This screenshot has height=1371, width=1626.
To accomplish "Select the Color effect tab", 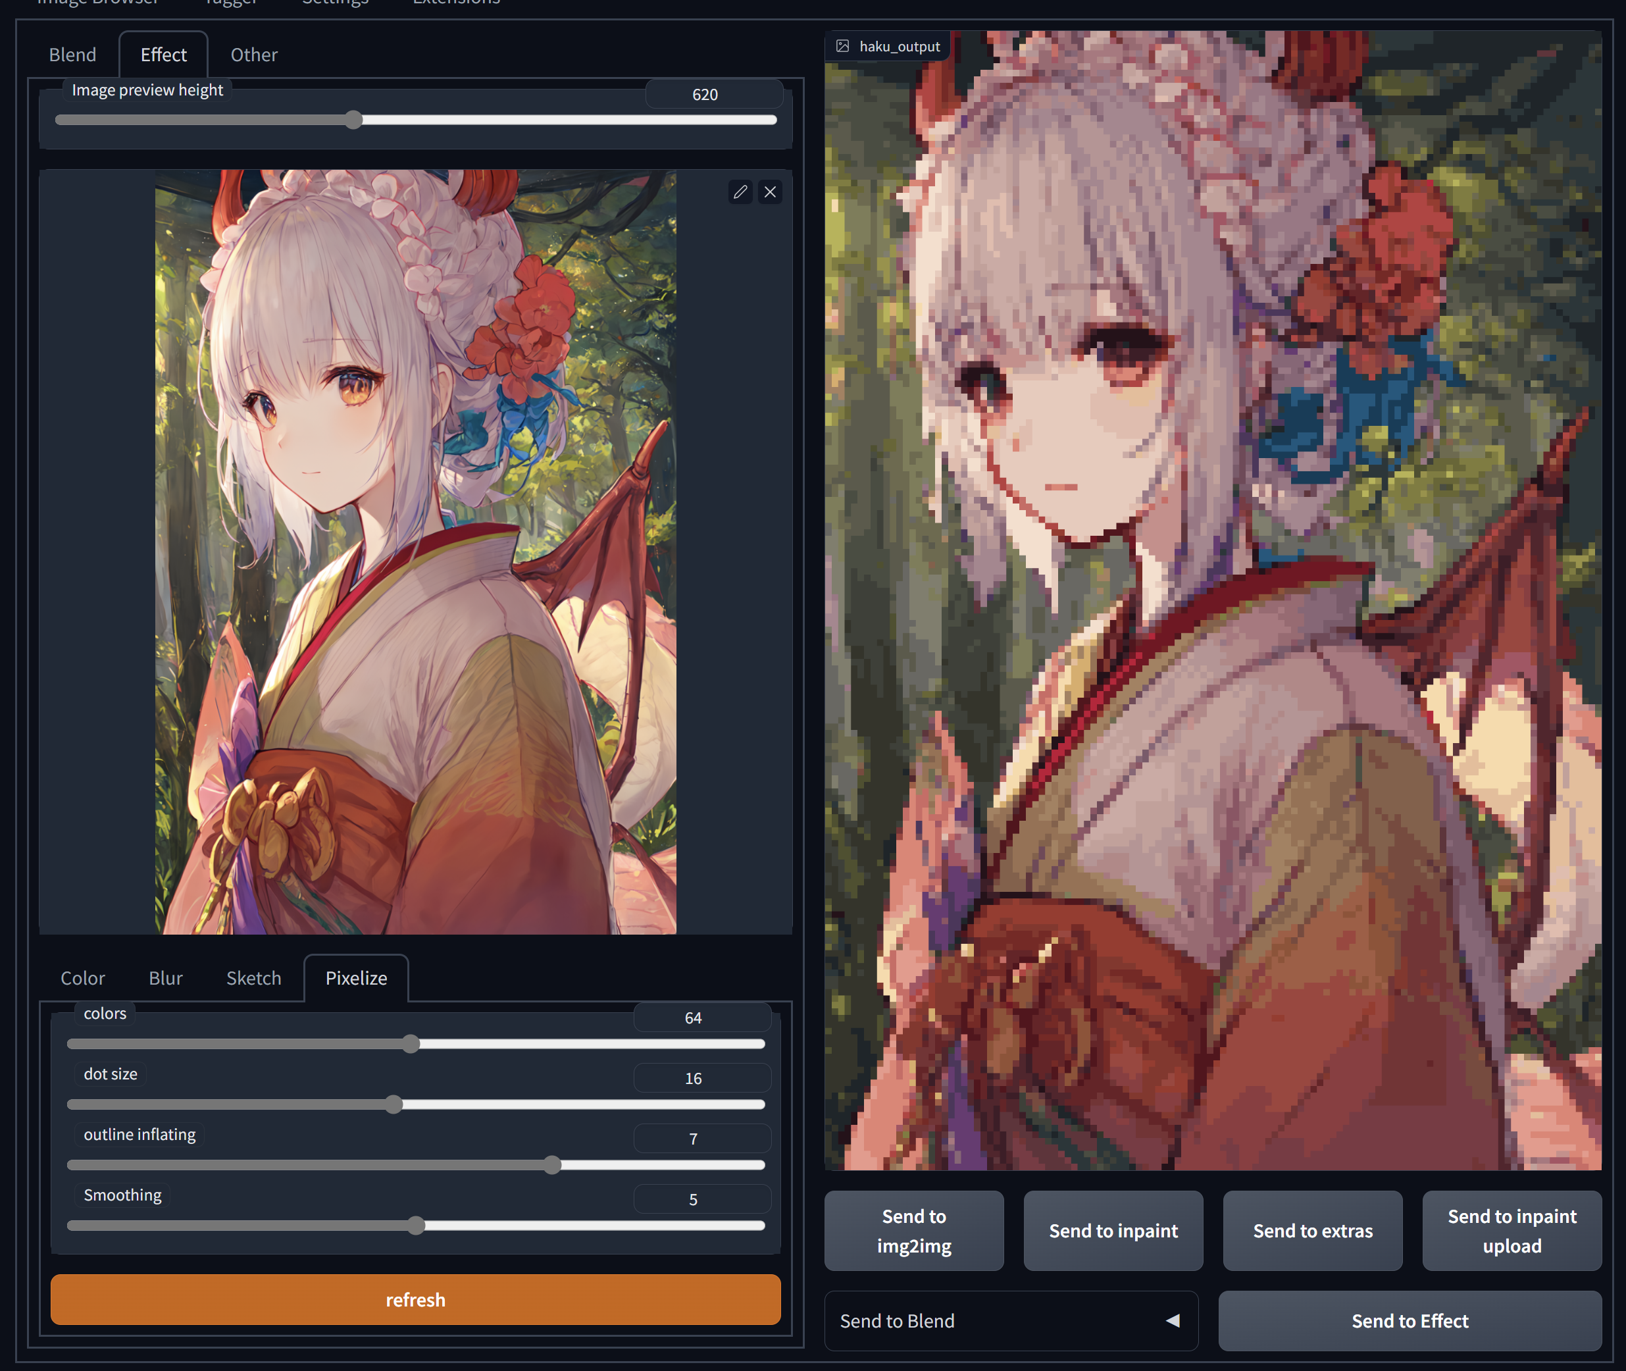I will [x=82, y=977].
